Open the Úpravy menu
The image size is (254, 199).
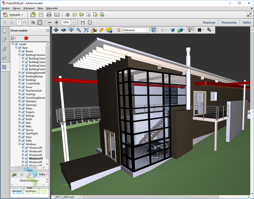click(16, 8)
